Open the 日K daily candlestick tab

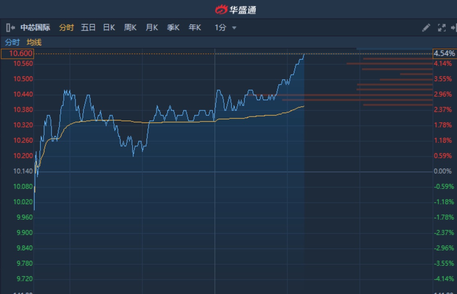coord(109,28)
